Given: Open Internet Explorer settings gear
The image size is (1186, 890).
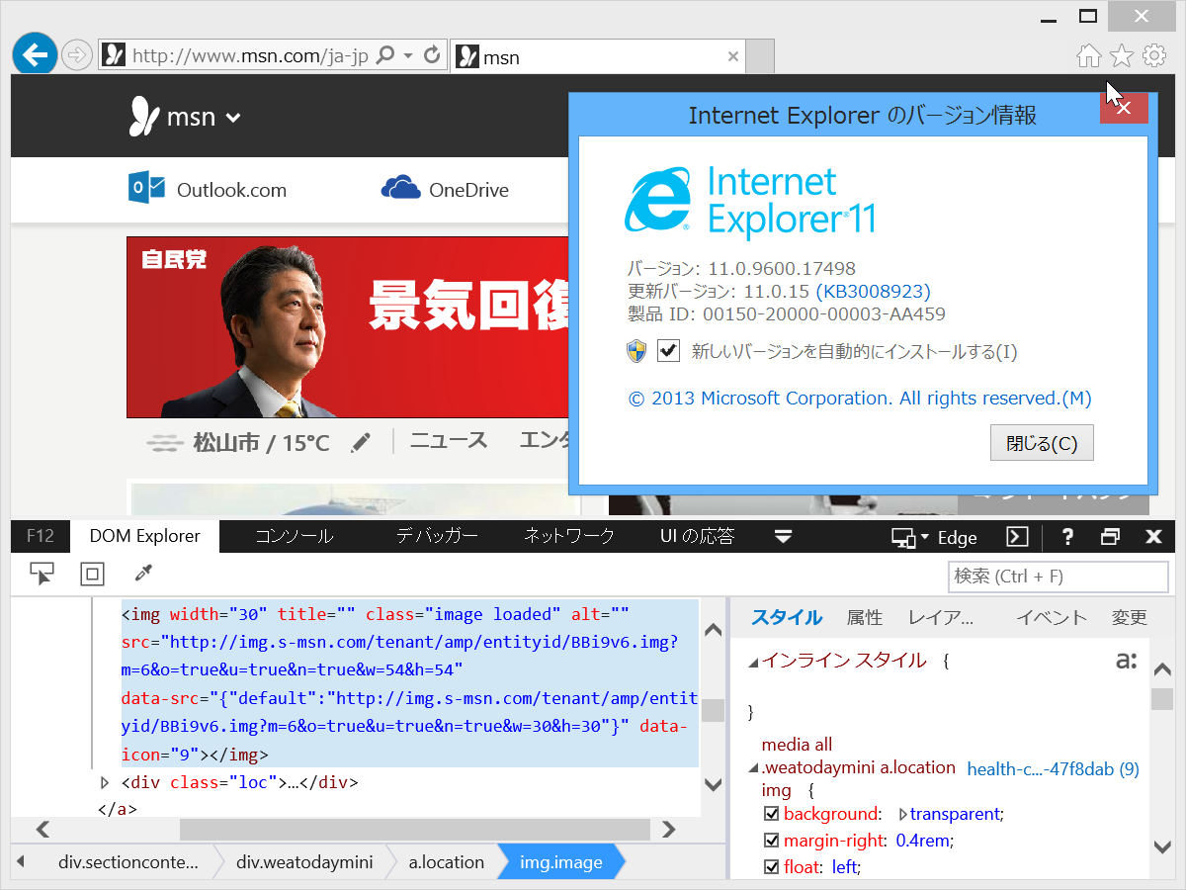Looking at the screenshot, I should click(x=1153, y=56).
